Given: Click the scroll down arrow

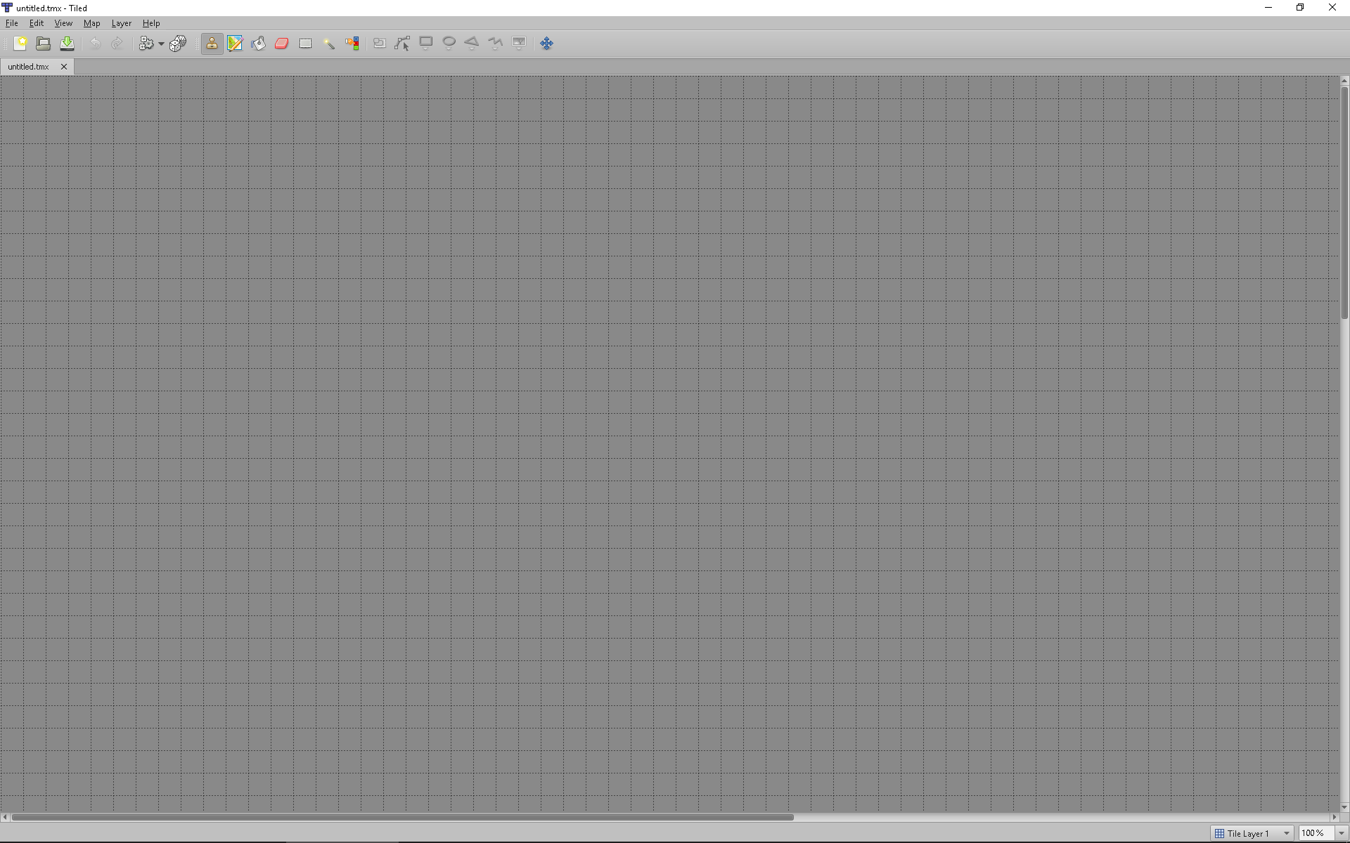Looking at the screenshot, I should coord(1344,807).
